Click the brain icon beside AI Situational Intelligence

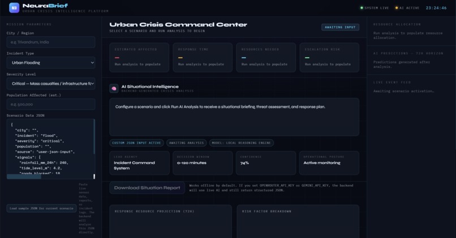coord(114,88)
